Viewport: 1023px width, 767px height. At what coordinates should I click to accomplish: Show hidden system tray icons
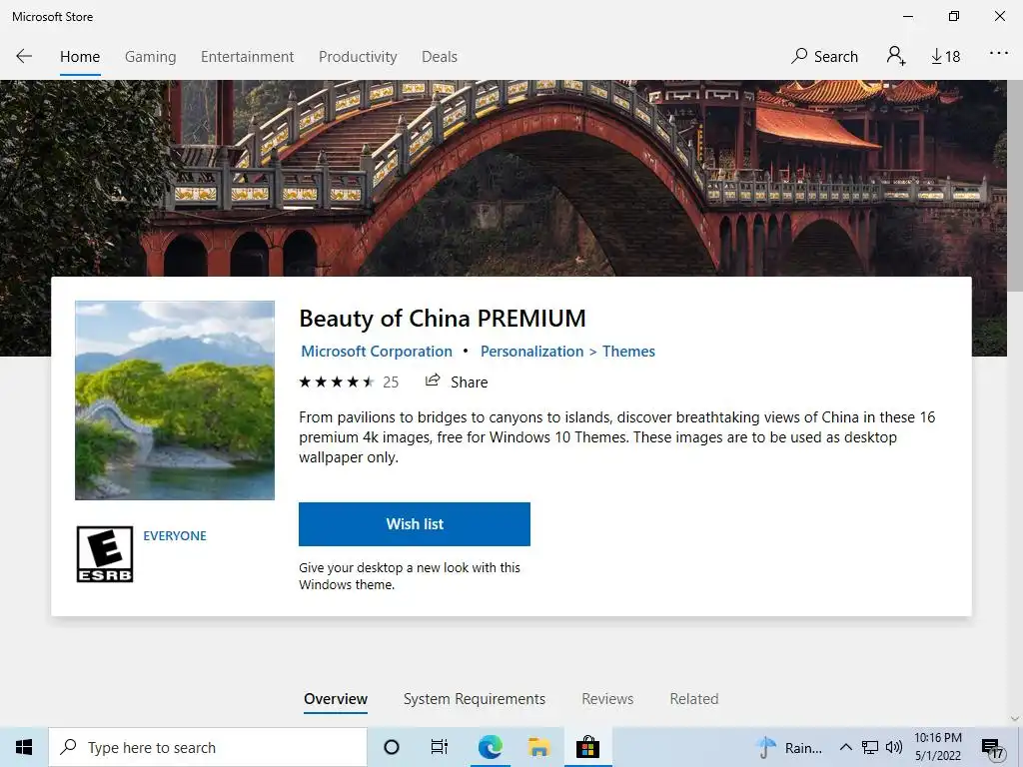coord(845,747)
